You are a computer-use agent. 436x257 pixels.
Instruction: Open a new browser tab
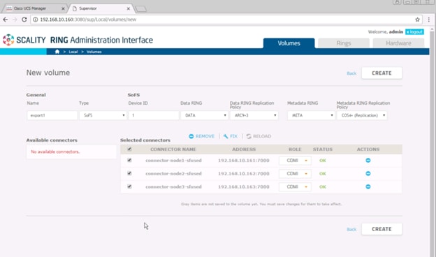coord(141,9)
